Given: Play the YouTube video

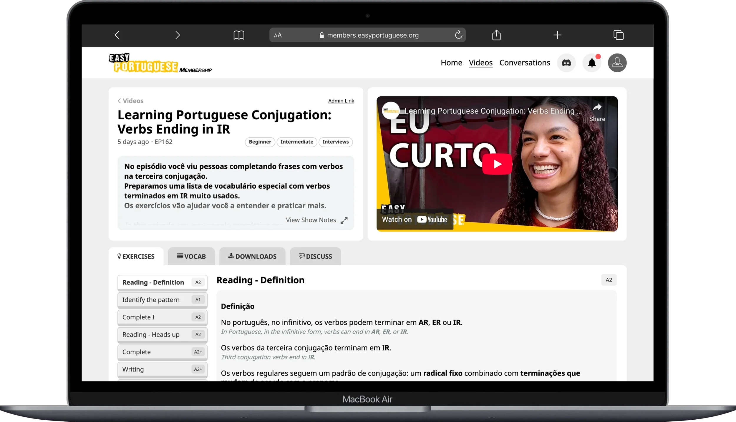Looking at the screenshot, I should point(497,164).
